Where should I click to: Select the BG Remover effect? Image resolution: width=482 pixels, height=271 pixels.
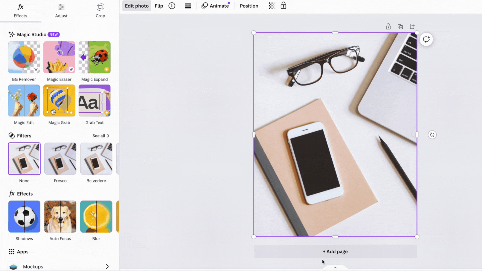point(24,57)
